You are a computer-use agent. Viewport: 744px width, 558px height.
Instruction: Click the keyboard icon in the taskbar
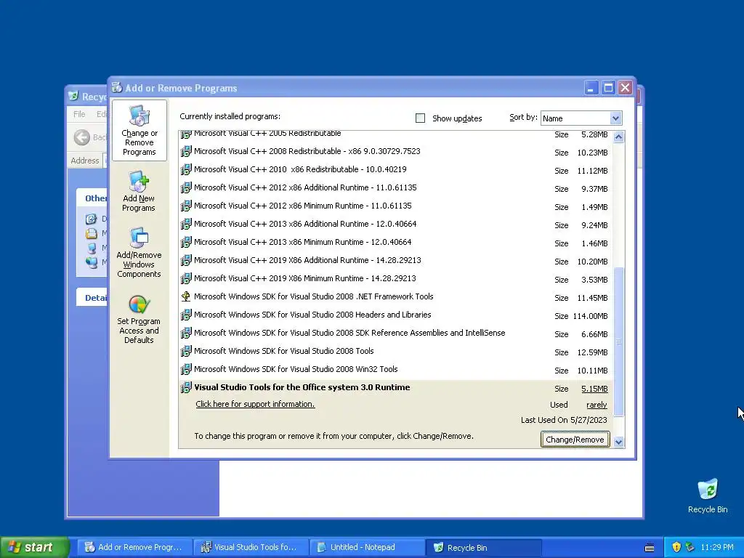coord(650,548)
